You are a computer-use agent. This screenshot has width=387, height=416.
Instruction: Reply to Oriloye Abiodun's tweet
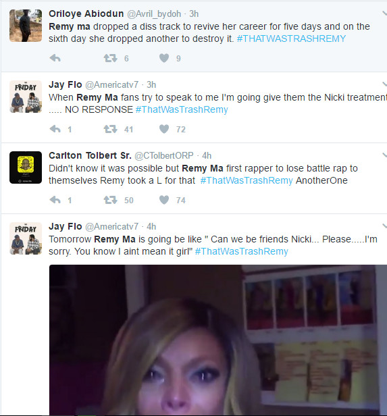[x=55, y=58]
